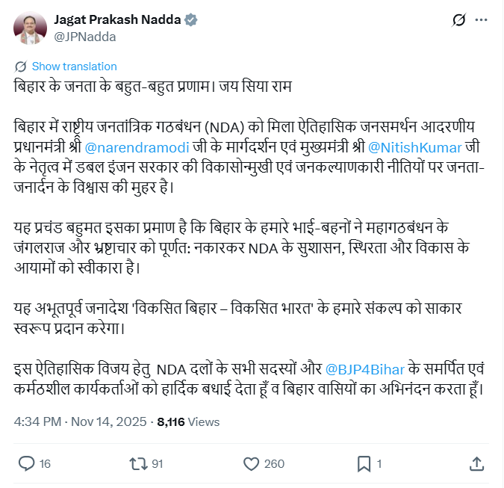
Task: Show translation of the Hindi post
Action: (74, 67)
